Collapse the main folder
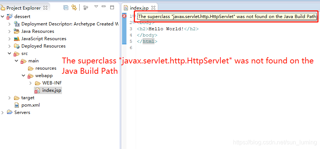This screenshot has width=320, height=149. point(16,61)
